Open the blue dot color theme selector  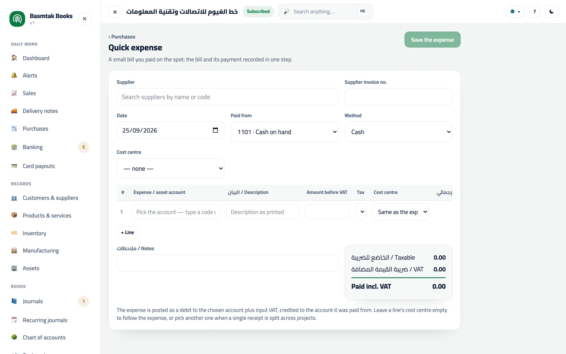[x=515, y=12]
